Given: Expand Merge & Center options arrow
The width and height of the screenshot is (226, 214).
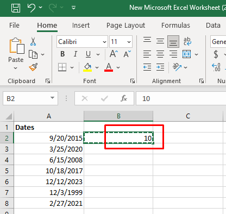Looking at the screenshot, I should click(x=196, y=54).
